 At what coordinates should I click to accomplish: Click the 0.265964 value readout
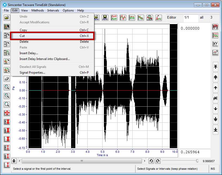pos(190,152)
